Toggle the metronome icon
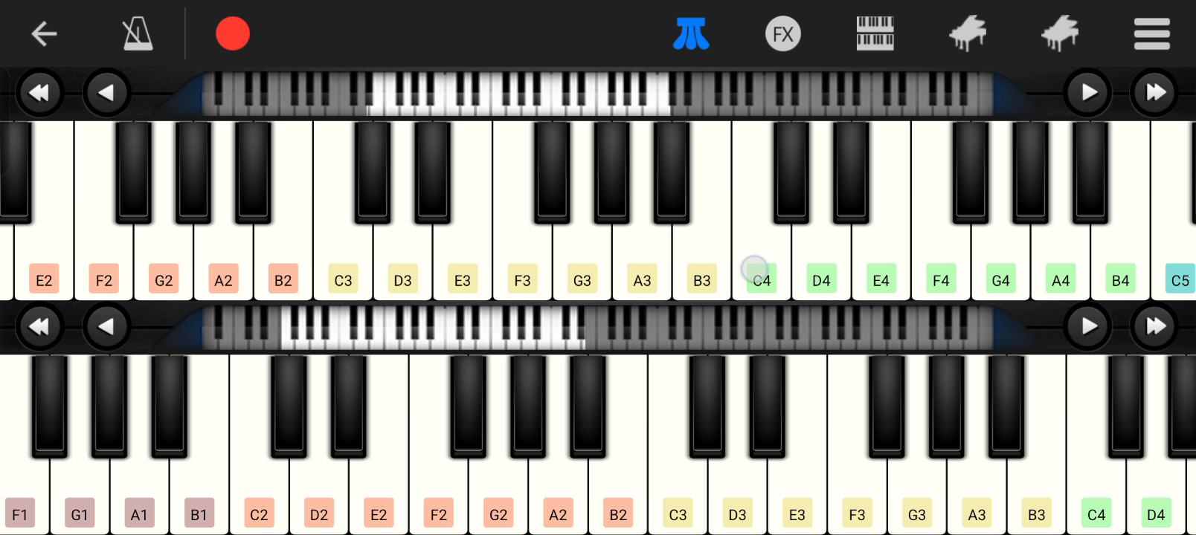 click(x=138, y=33)
